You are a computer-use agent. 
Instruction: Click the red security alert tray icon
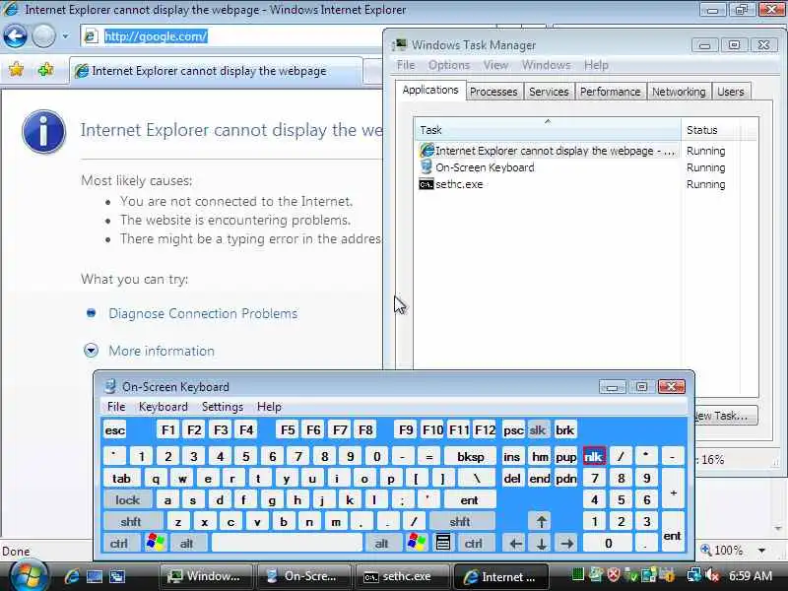613,574
